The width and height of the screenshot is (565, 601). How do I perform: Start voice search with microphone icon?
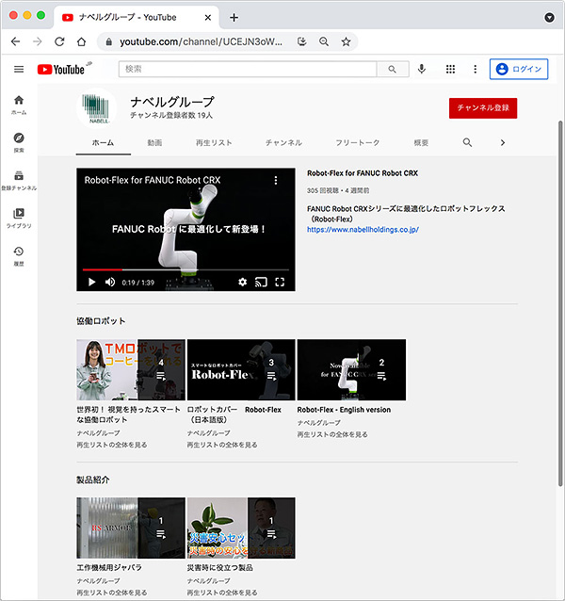coord(421,69)
